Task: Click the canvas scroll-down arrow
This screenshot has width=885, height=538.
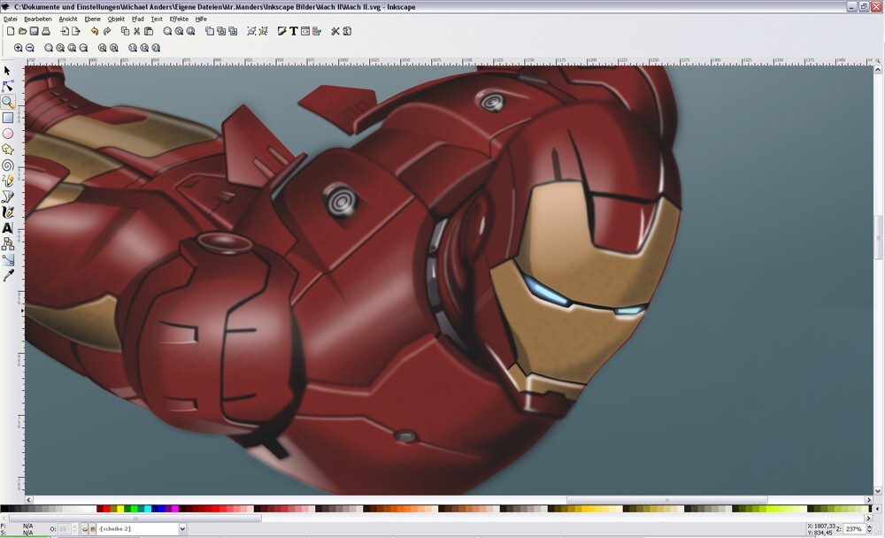Action: coord(878,492)
